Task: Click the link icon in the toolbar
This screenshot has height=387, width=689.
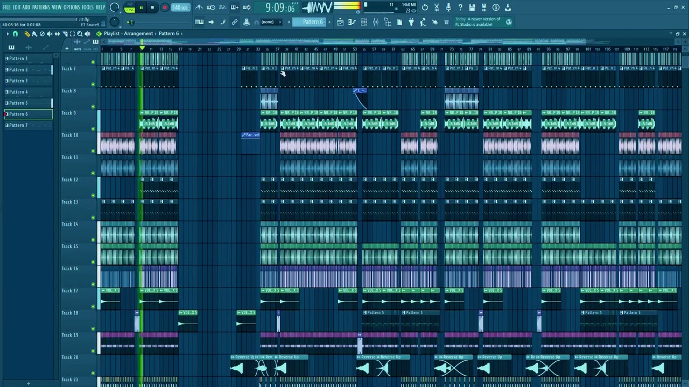Action: [x=235, y=22]
